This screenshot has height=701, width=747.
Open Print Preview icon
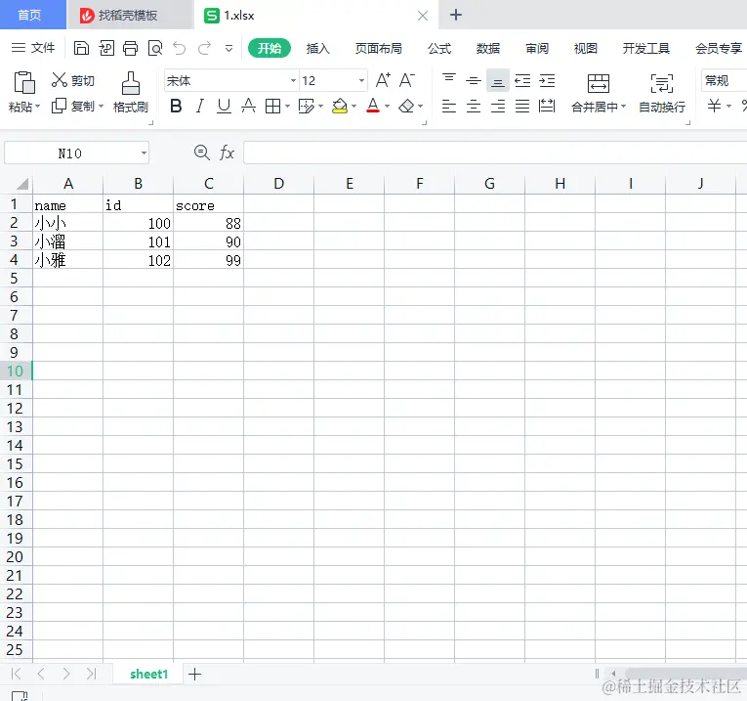[x=155, y=48]
